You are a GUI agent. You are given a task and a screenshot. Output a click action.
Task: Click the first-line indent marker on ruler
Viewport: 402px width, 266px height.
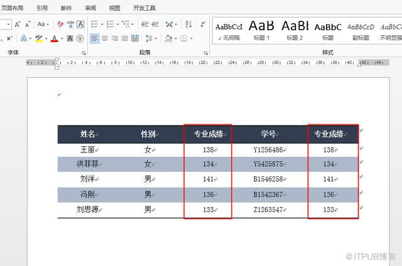click(x=57, y=60)
